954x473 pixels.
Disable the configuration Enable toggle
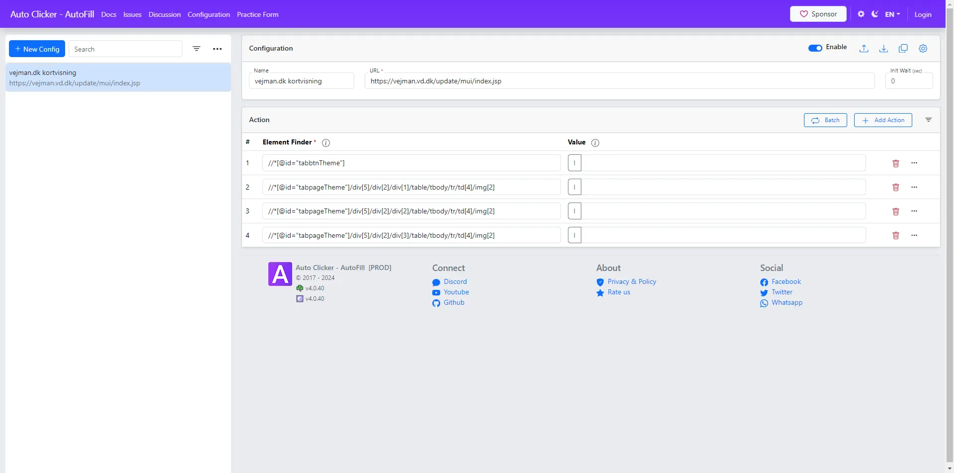pyautogui.click(x=815, y=48)
